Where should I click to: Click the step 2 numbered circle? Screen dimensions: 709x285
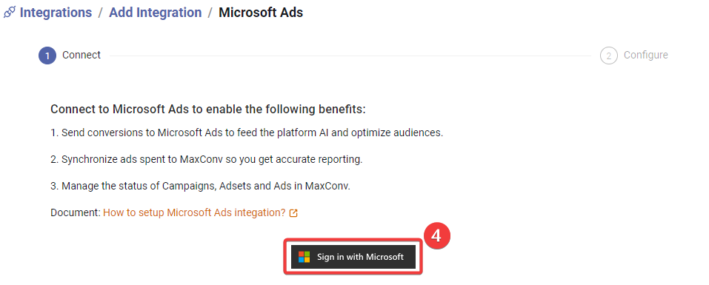click(609, 56)
